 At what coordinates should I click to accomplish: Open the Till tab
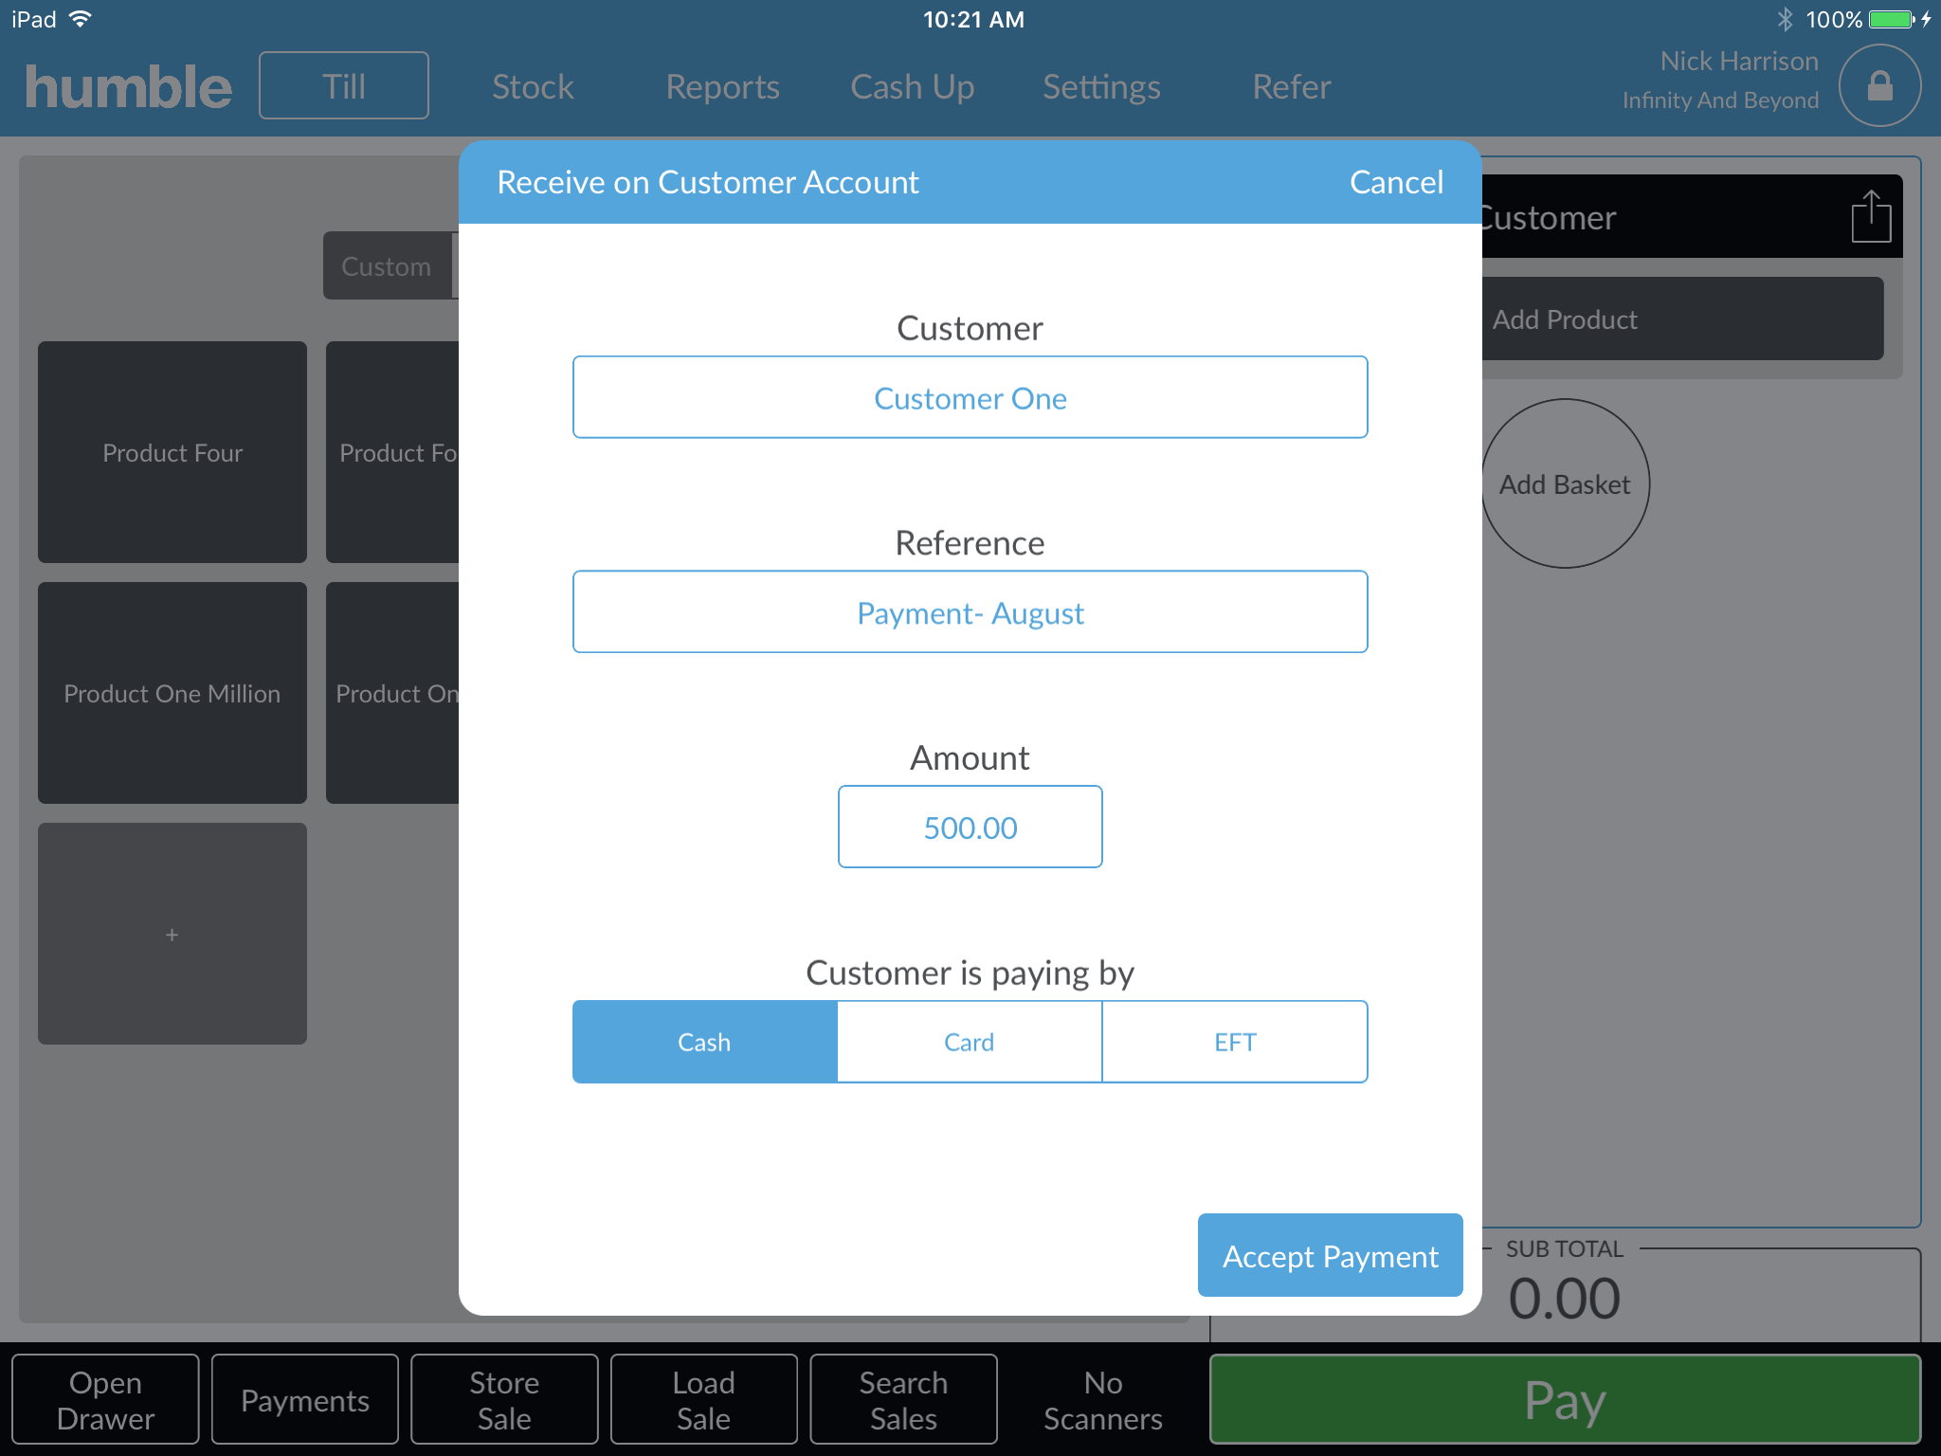pyautogui.click(x=343, y=85)
